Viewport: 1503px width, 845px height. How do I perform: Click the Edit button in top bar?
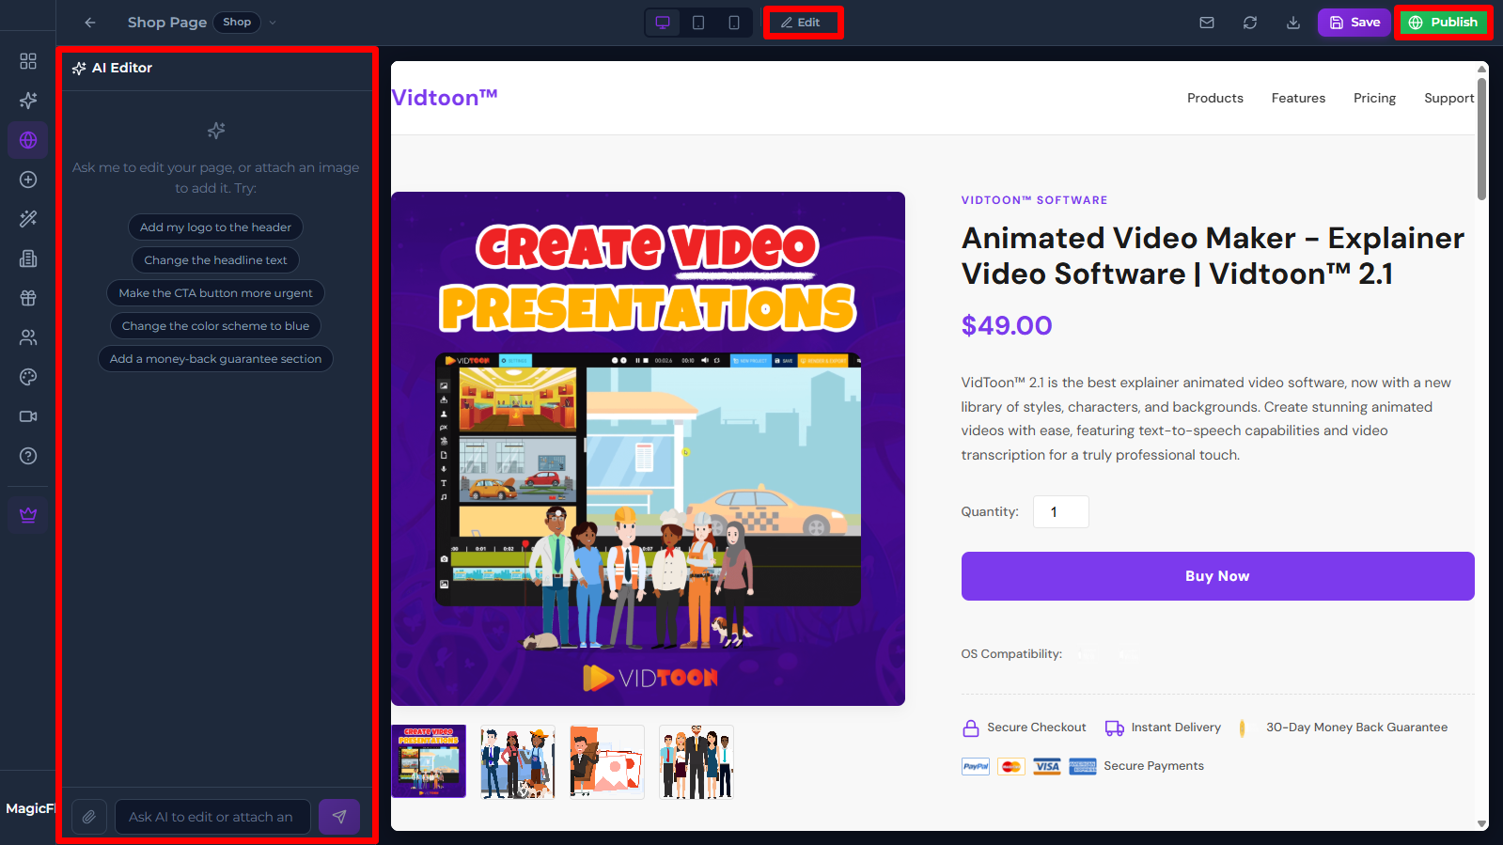[803, 23]
